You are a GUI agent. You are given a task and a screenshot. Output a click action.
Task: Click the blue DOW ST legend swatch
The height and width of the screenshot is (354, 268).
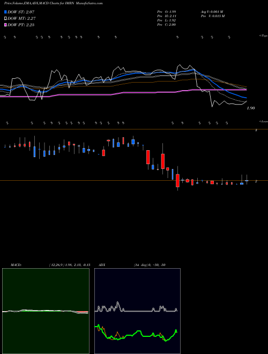pos(5,12)
